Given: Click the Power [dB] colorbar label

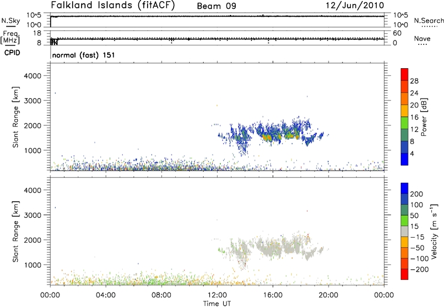Looking at the screenshot, I should [424, 117].
